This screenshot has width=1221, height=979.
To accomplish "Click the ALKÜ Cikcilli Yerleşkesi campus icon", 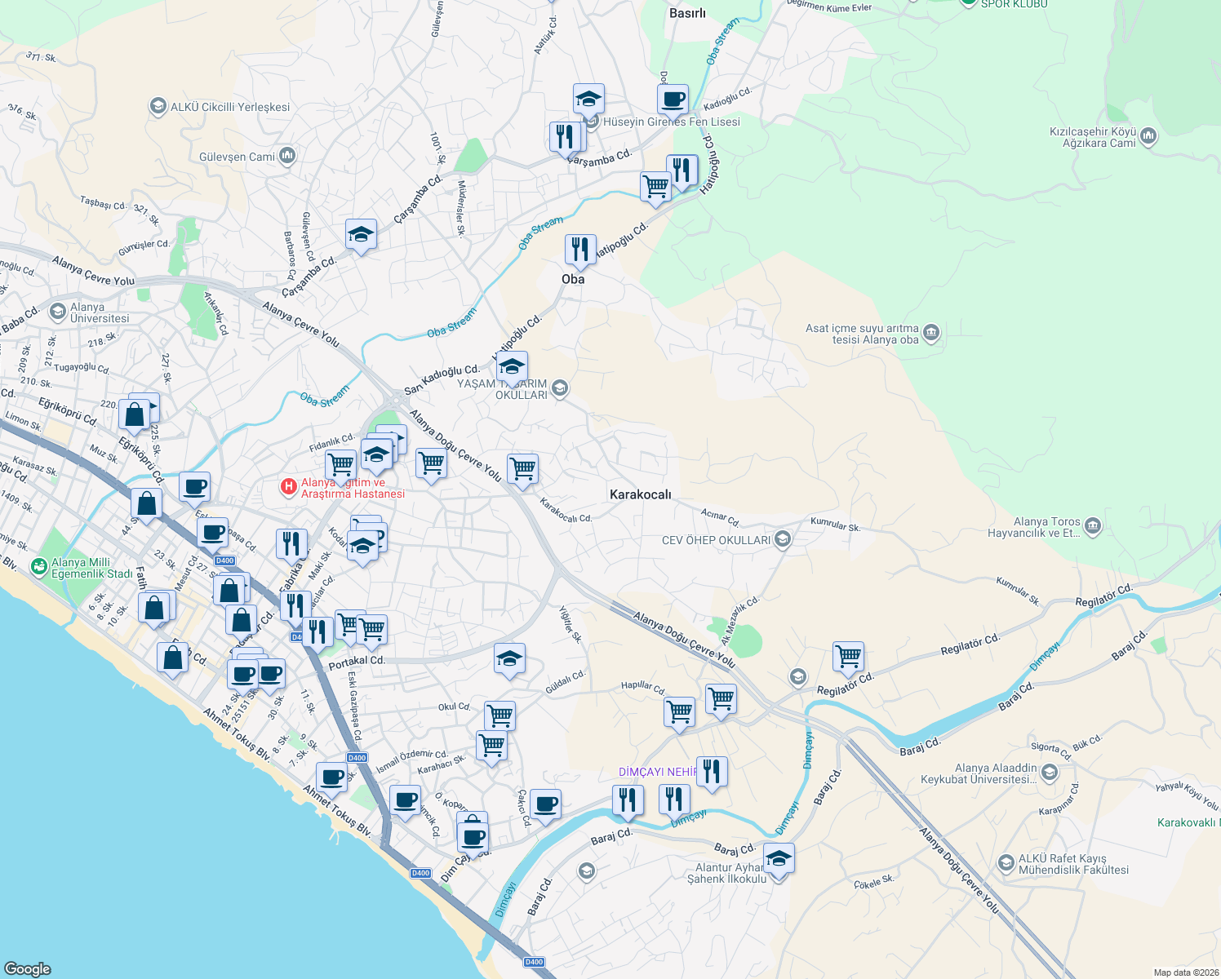I will (x=158, y=105).
